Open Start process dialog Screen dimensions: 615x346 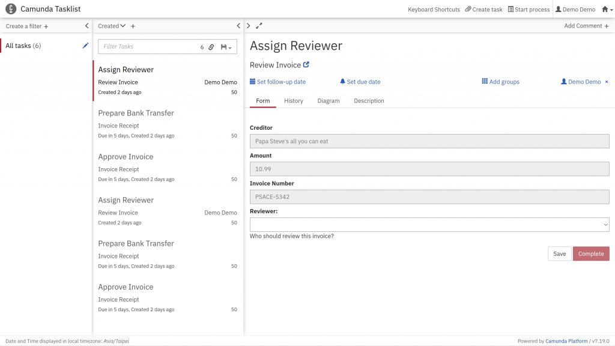pyautogui.click(x=529, y=10)
